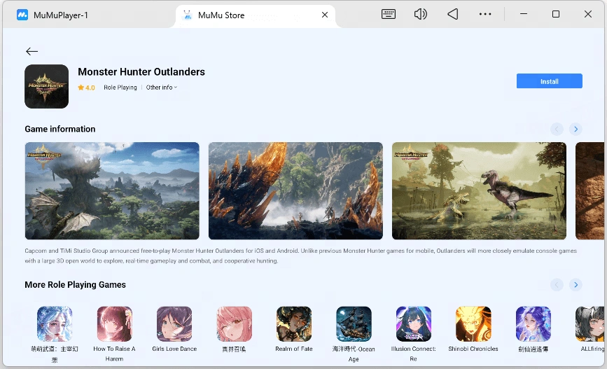Click the Shinobi Chronicles title text
The width and height of the screenshot is (607, 369).
coord(473,349)
